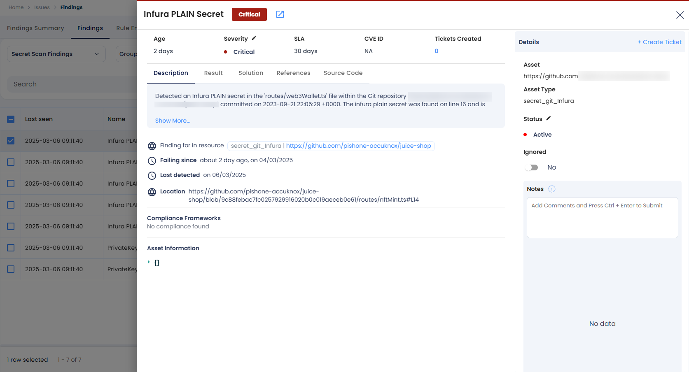Image resolution: width=689 pixels, height=372 pixels.
Task: Check the fifth Infura row checkbox
Action: point(11,226)
